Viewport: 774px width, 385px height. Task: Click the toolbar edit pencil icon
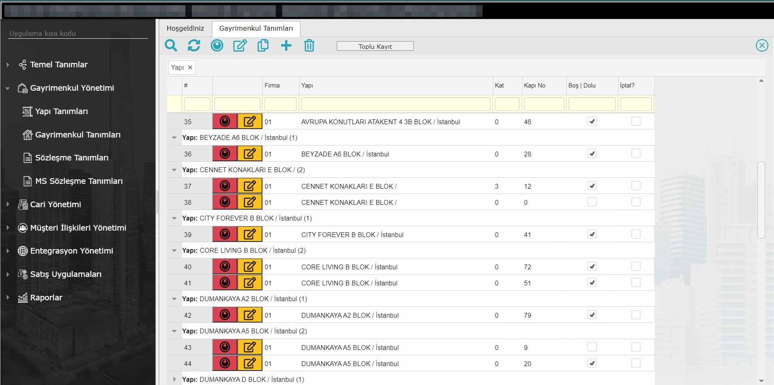click(x=240, y=46)
